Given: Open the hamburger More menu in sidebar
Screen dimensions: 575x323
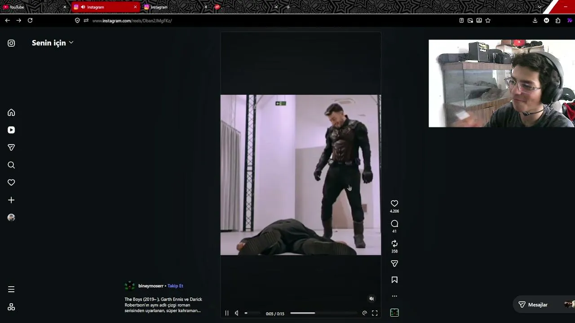Looking at the screenshot, I should click(x=11, y=289).
